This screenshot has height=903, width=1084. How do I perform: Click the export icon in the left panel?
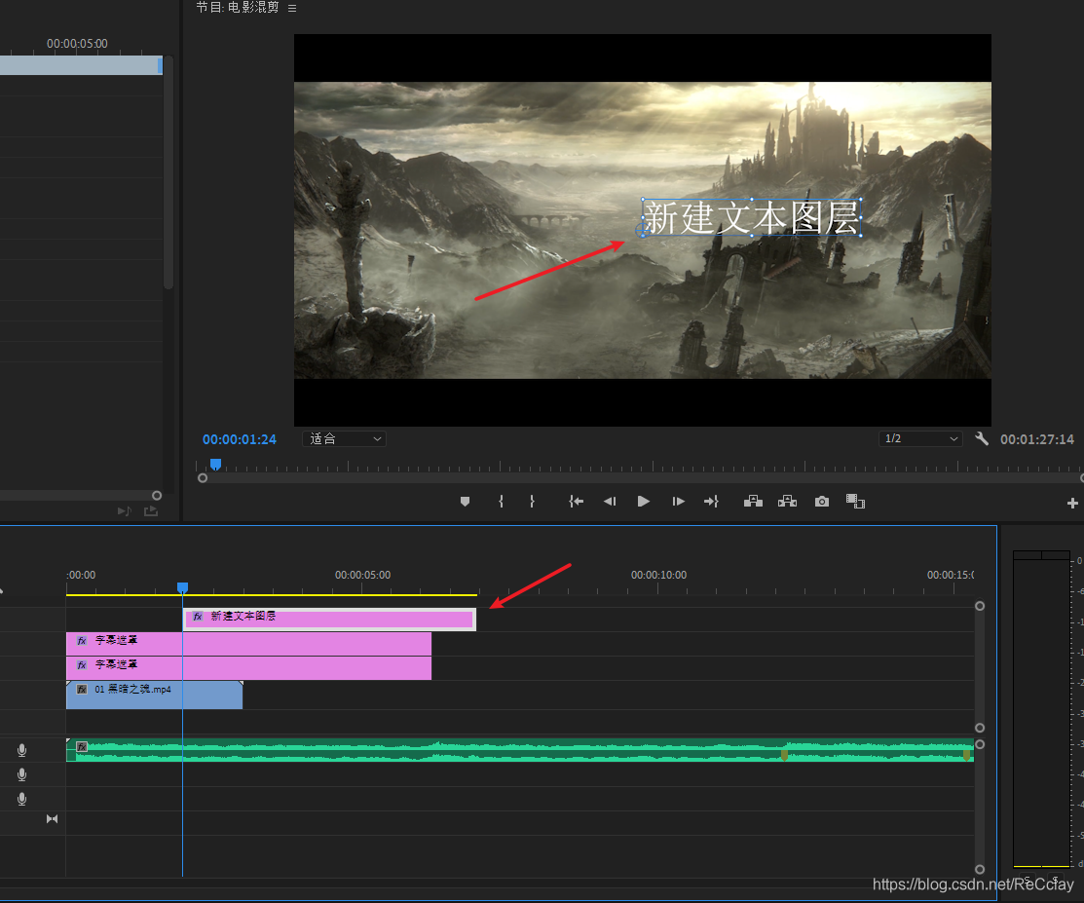tap(151, 511)
